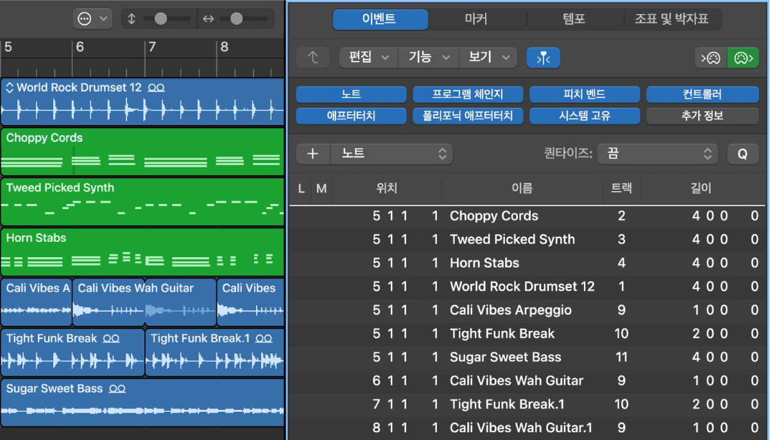Click the loop icon on the Sugar Sweet Bass region
Screen dimensions: 770x440
(x=117, y=389)
